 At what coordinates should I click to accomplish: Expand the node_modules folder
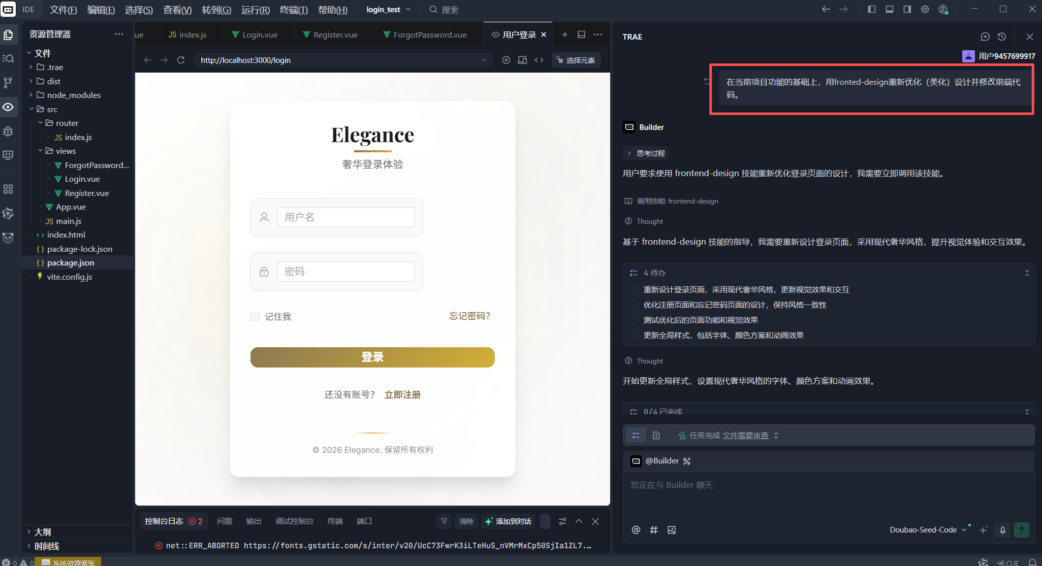[74, 95]
